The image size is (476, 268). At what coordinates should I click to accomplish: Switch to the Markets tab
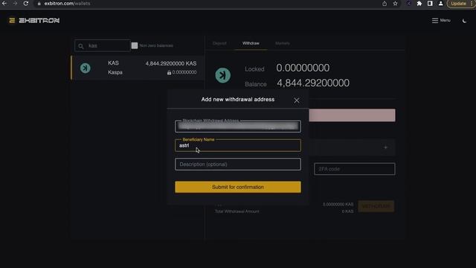283,43
